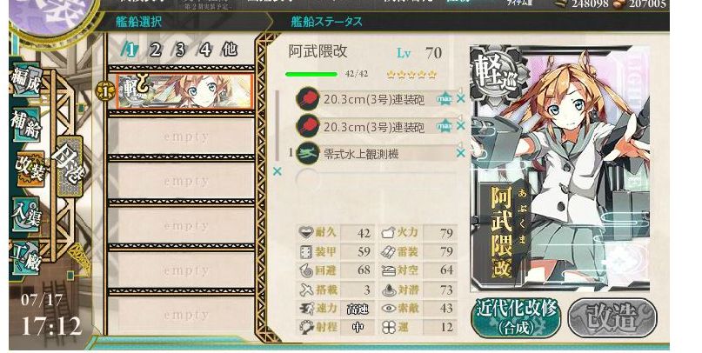
Task: Click the green seaplane icon of 零式水上観測機
Action: tap(308, 153)
